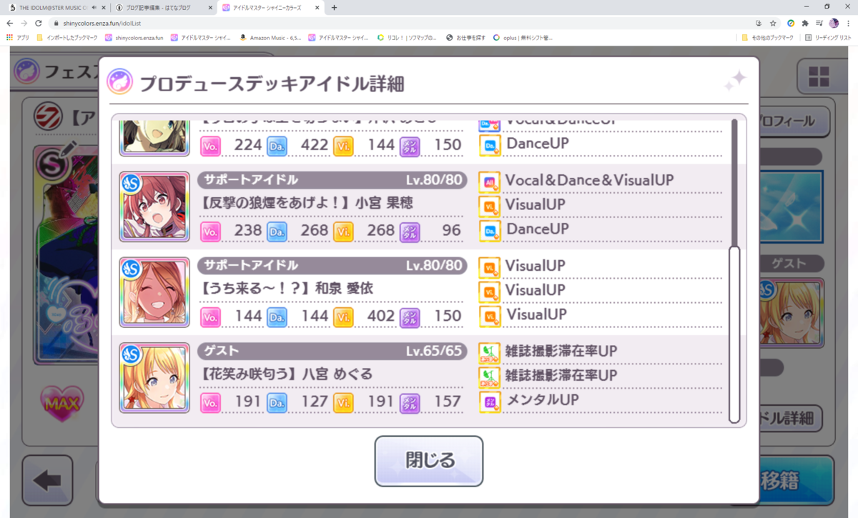Viewport: 858px width, 518px height.
Task: Click the pink MAX heart icon
Action: coord(61,405)
